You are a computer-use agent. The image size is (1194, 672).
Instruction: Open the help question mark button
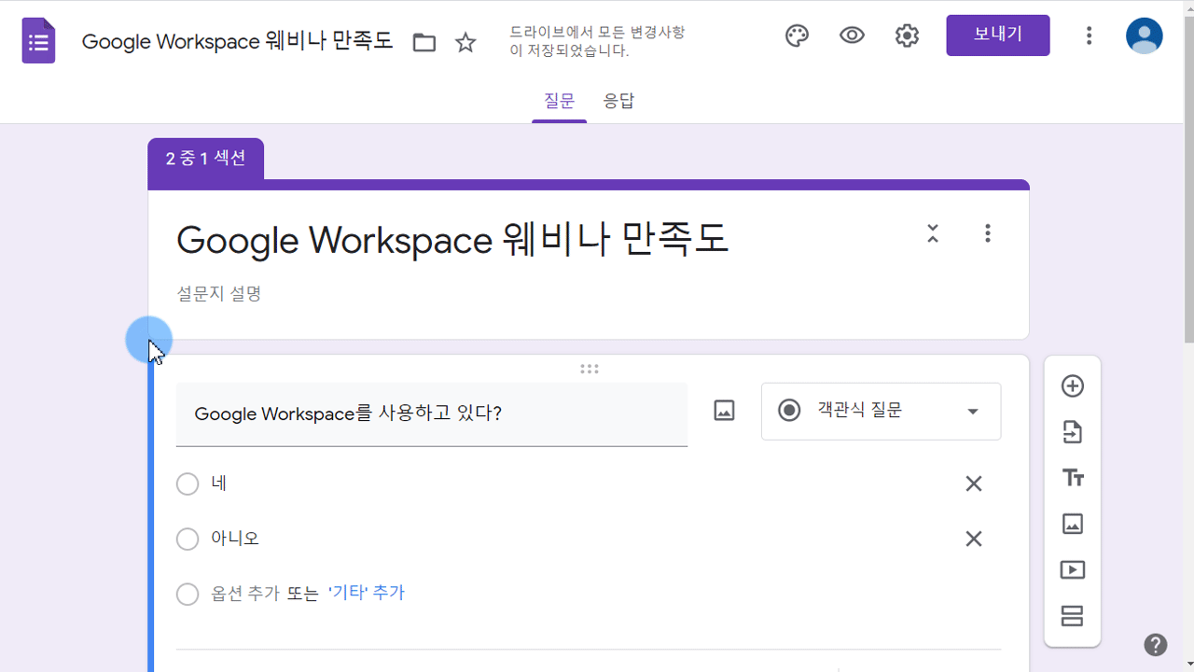pyautogui.click(x=1156, y=644)
